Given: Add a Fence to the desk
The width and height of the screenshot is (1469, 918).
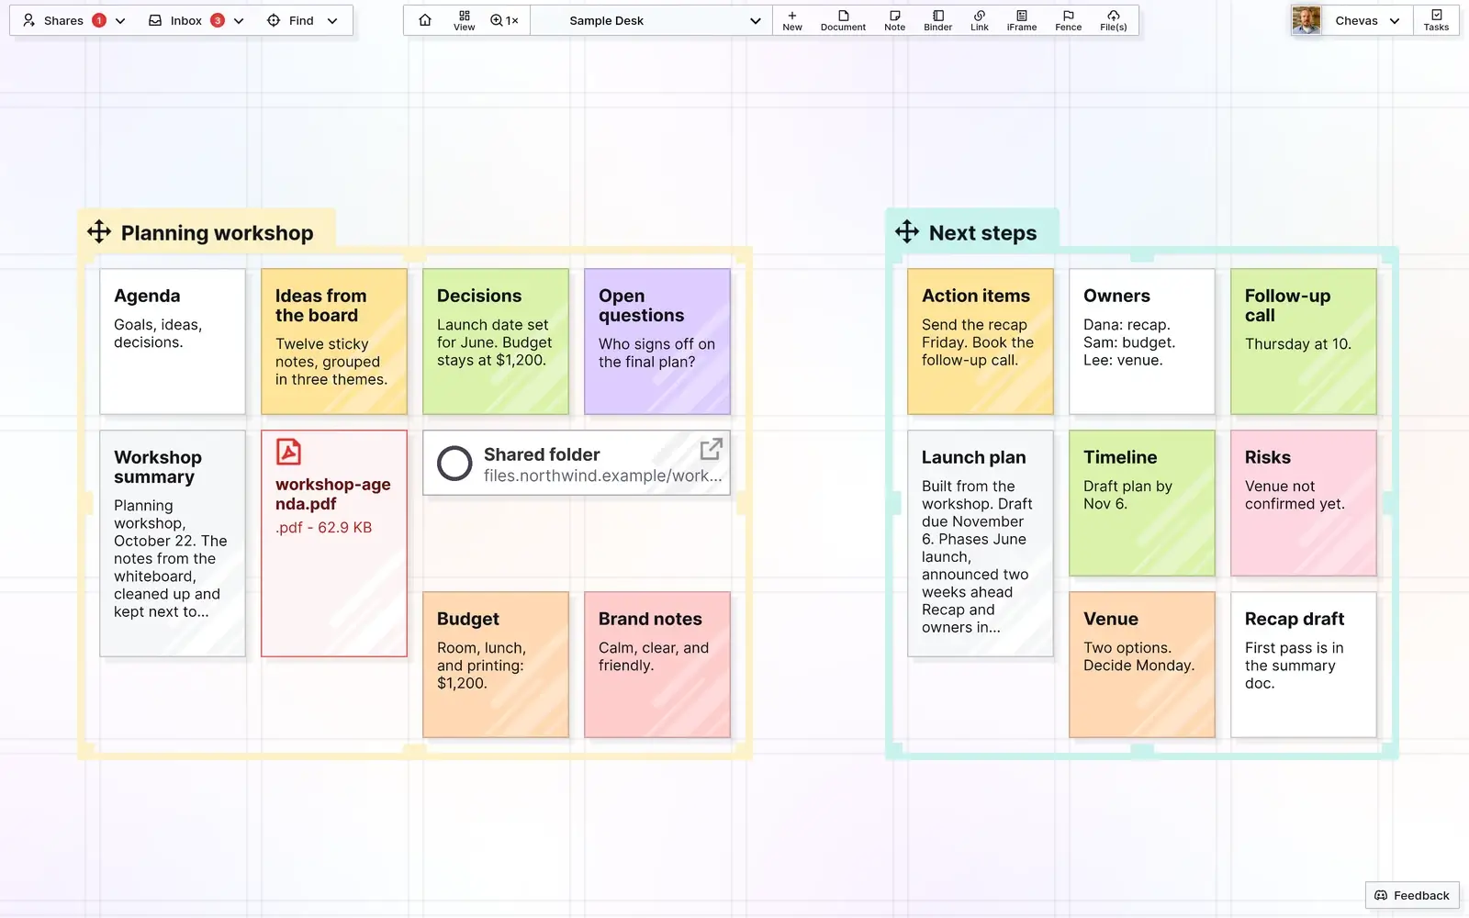Looking at the screenshot, I should tap(1069, 20).
